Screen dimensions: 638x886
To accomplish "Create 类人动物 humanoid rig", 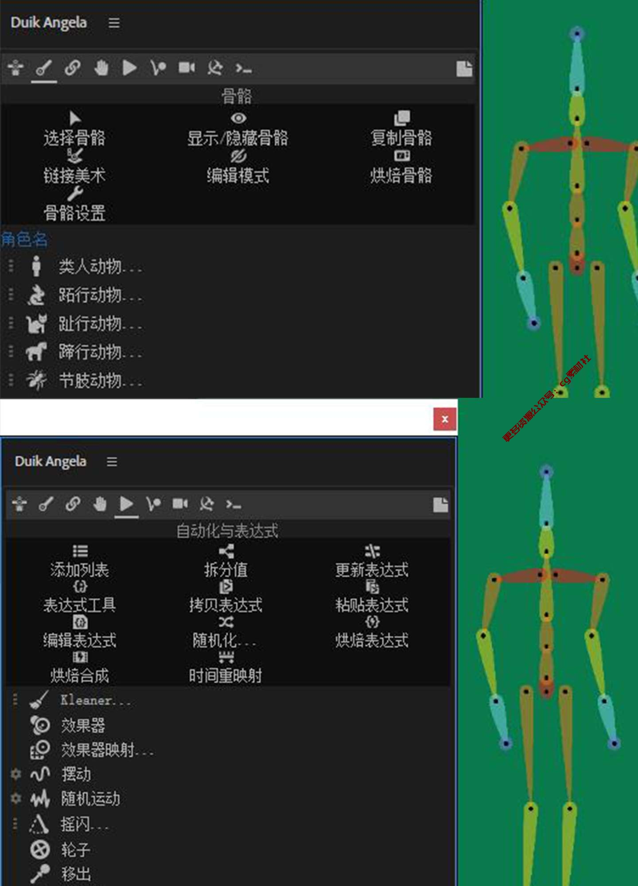I will [100, 267].
